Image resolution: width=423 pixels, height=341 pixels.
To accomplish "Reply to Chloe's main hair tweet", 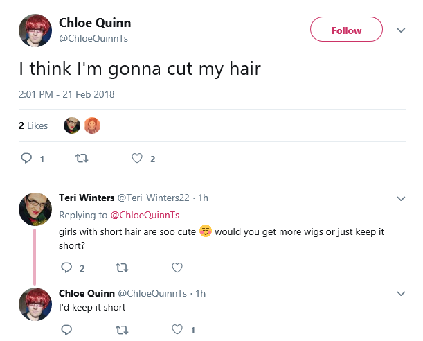I will click(26, 158).
